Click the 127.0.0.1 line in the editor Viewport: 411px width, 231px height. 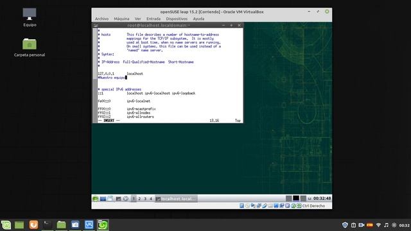[120, 74]
